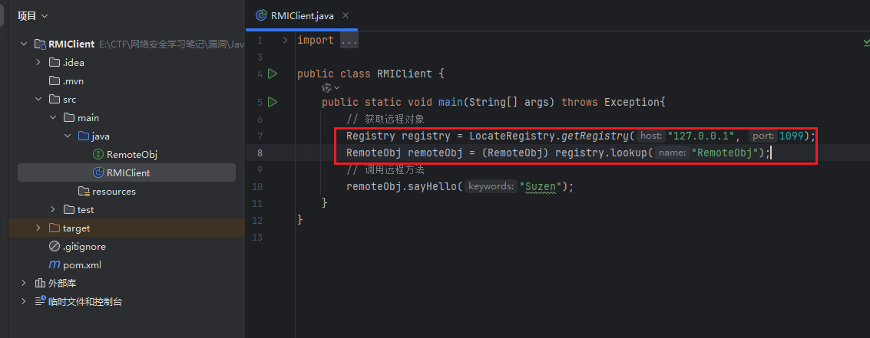Expand the target folder
Image resolution: width=870 pixels, height=338 pixels.
tap(38, 228)
